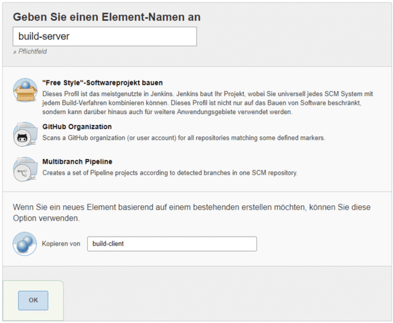Click the Multibranch Pipeline description text
Viewport: 393px width, 323px height.
tap(170, 173)
